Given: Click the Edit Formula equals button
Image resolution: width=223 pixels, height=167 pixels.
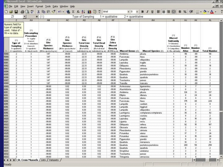Looking at the screenshot, I should [x=37, y=17].
